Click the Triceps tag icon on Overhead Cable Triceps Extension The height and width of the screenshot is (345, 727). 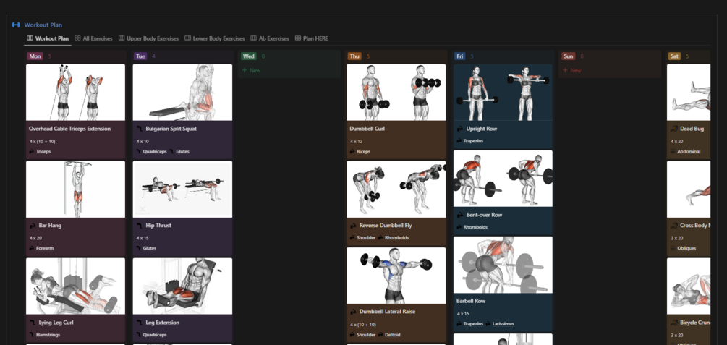32,152
